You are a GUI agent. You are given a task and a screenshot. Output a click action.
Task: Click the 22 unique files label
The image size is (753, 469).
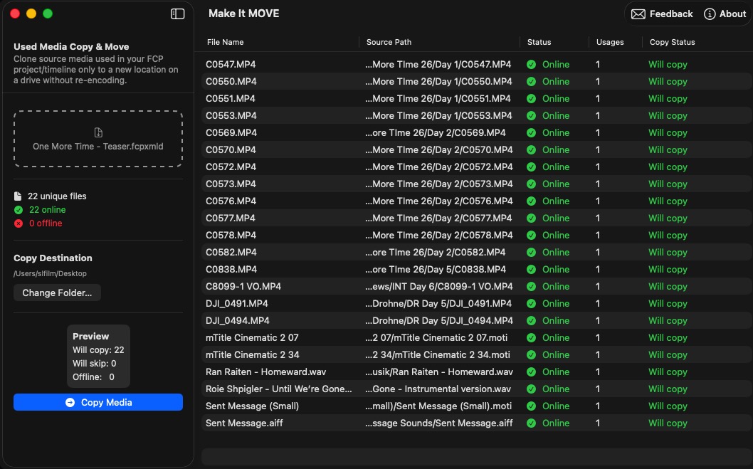click(57, 196)
